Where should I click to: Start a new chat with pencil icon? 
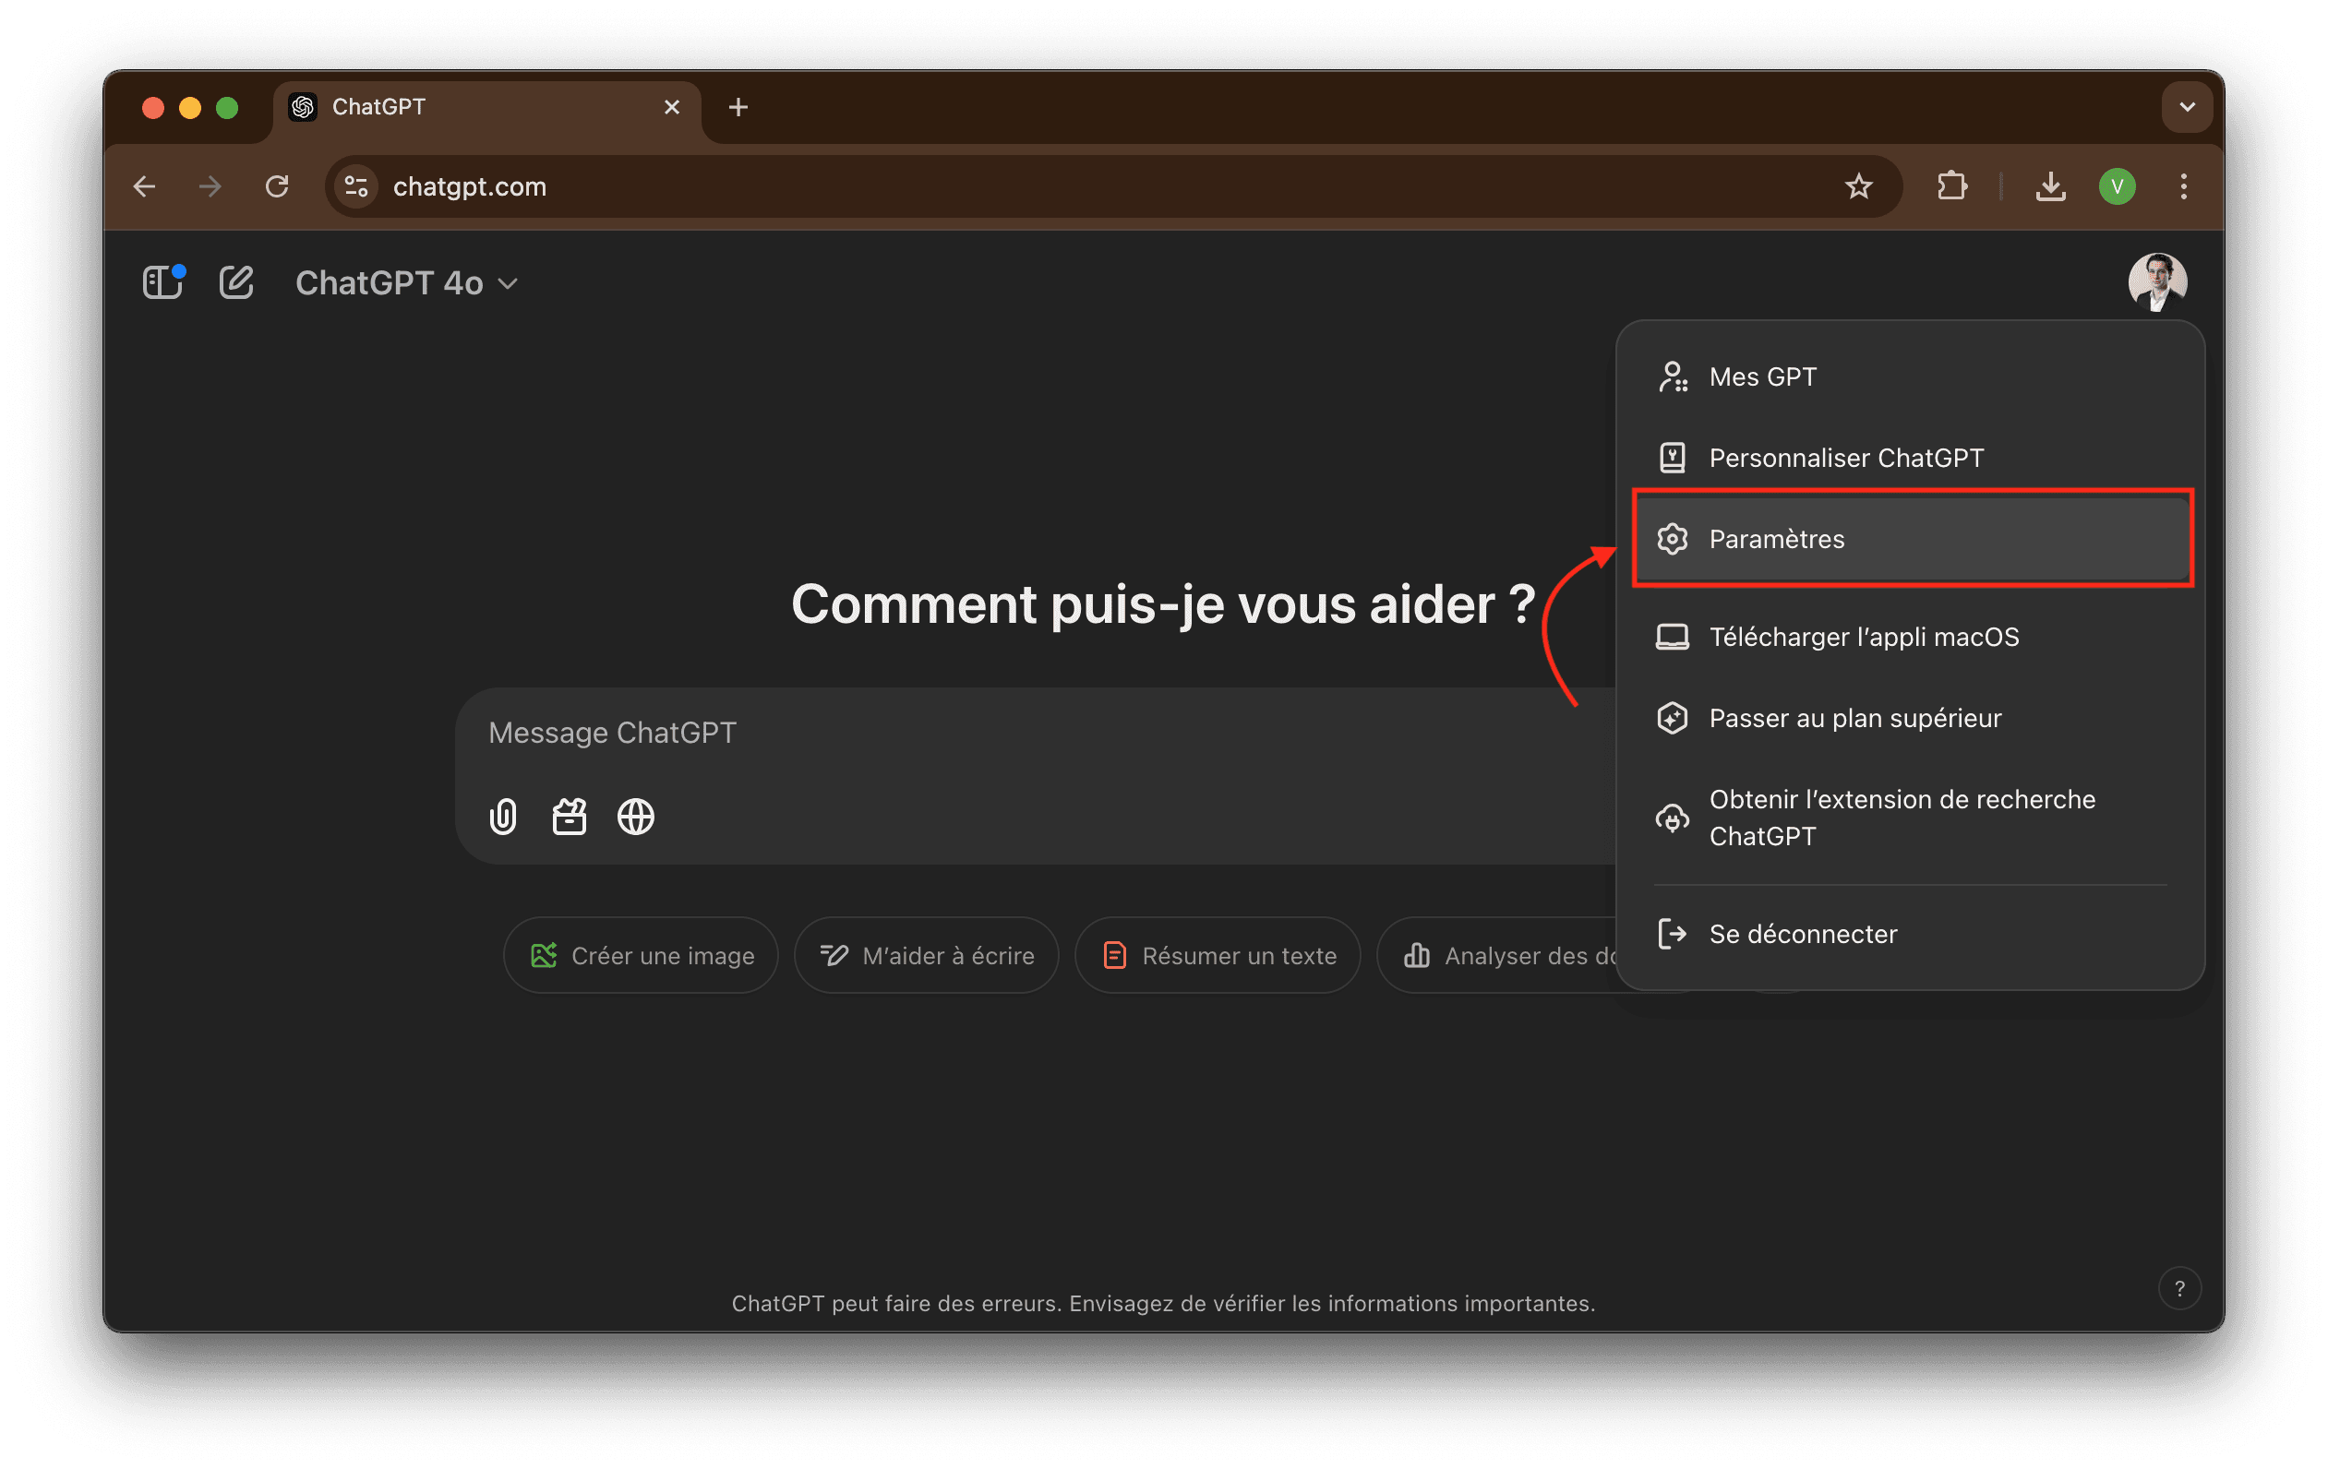pyautogui.click(x=236, y=282)
